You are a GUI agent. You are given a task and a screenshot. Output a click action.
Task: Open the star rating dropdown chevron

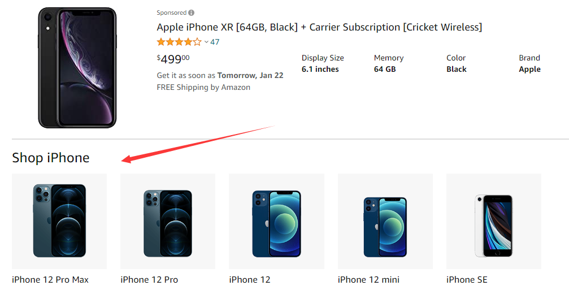[206, 42]
